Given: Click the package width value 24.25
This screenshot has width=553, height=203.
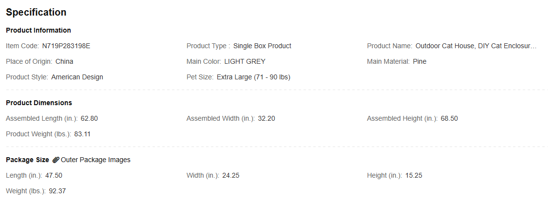Looking at the screenshot, I should pos(230,176).
